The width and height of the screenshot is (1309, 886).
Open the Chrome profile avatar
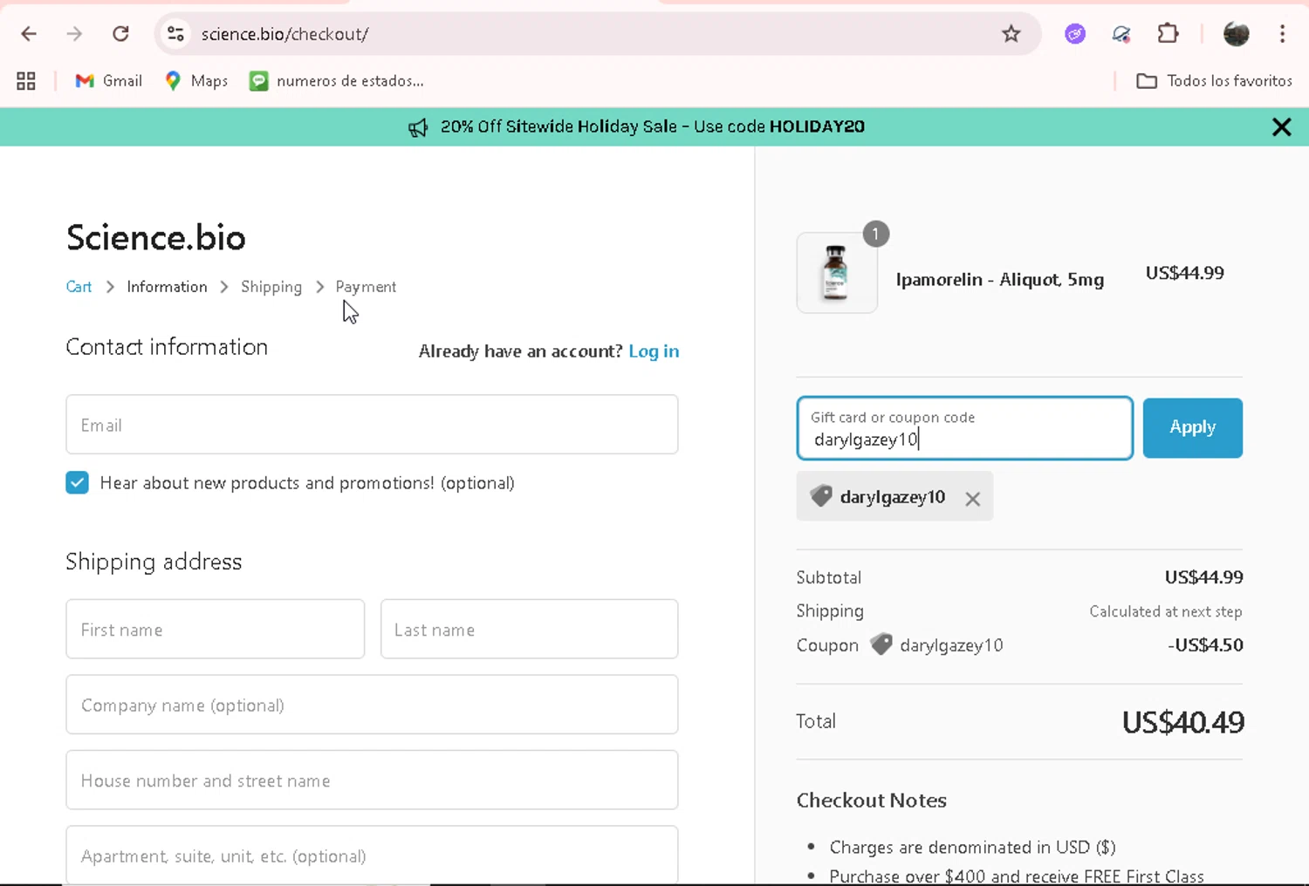pyautogui.click(x=1237, y=34)
